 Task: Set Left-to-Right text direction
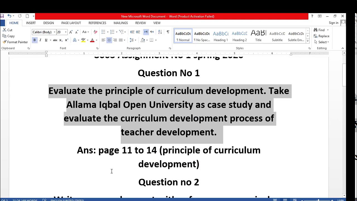[146, 32]
